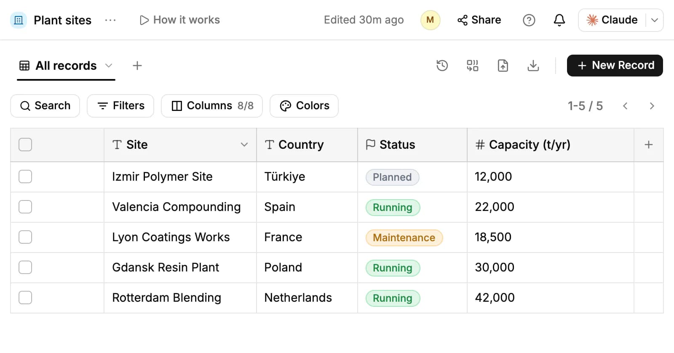Click the QR code scan icon
This screenshot has height=353, width=674.
tap(472, 66)
